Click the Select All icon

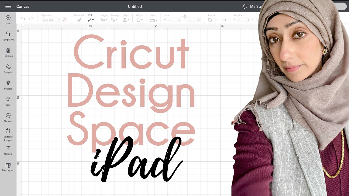tap(79, 20)
